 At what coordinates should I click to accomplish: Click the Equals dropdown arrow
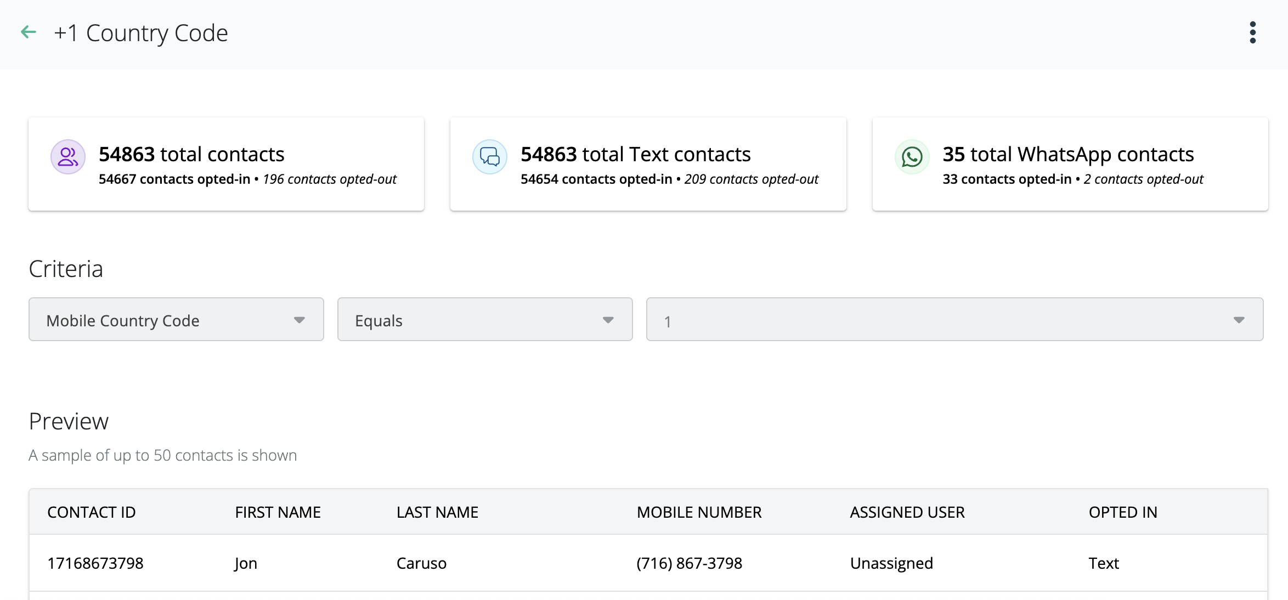608,320
